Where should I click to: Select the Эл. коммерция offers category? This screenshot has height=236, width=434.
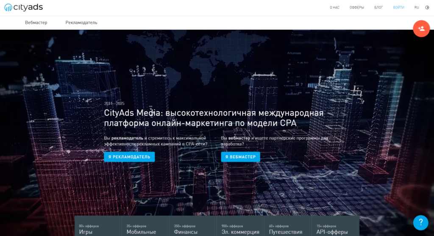[241, 226]
